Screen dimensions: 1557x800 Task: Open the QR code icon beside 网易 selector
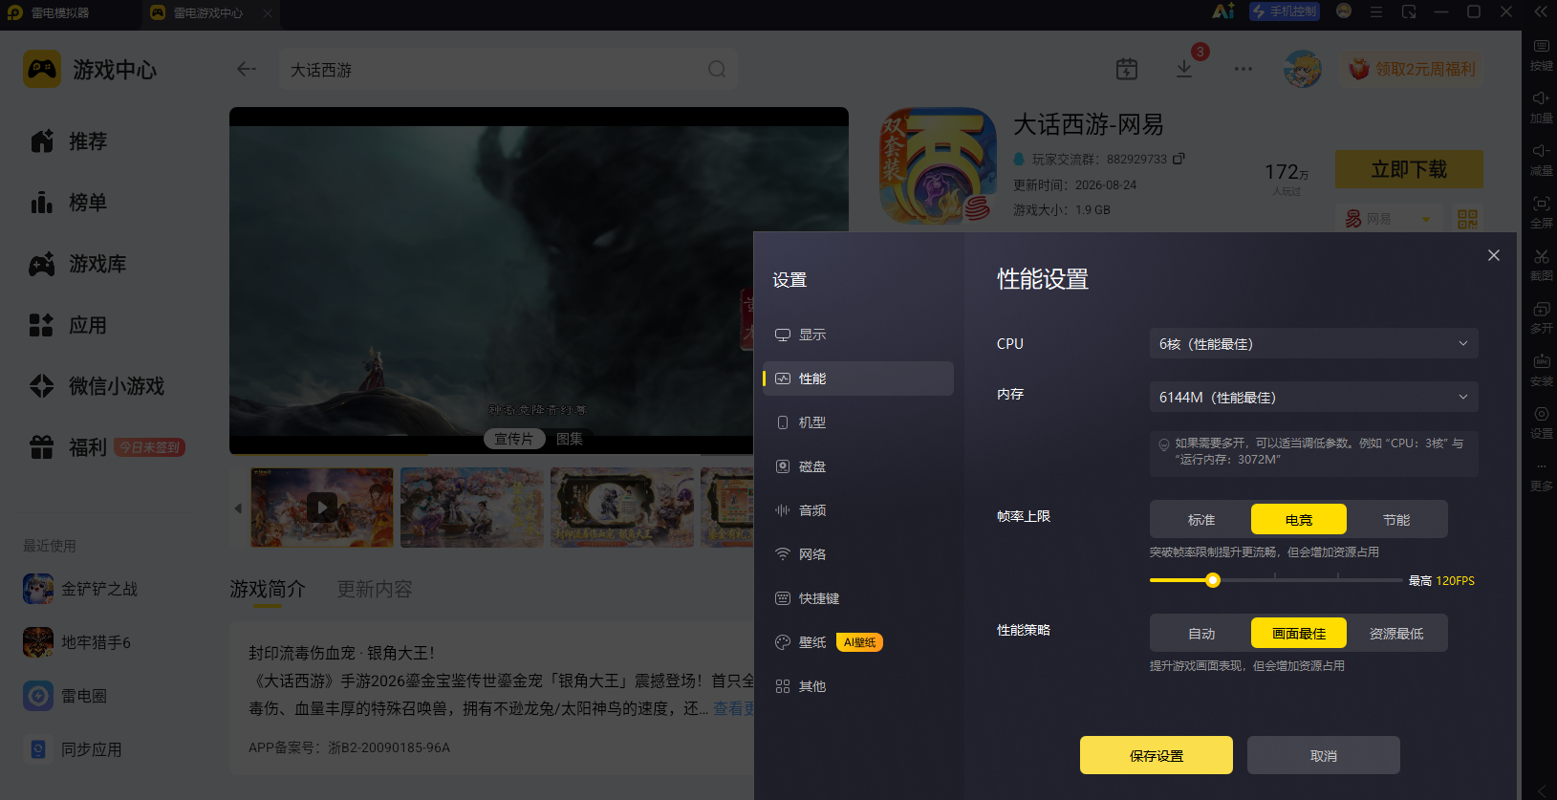click(1467, 219)
